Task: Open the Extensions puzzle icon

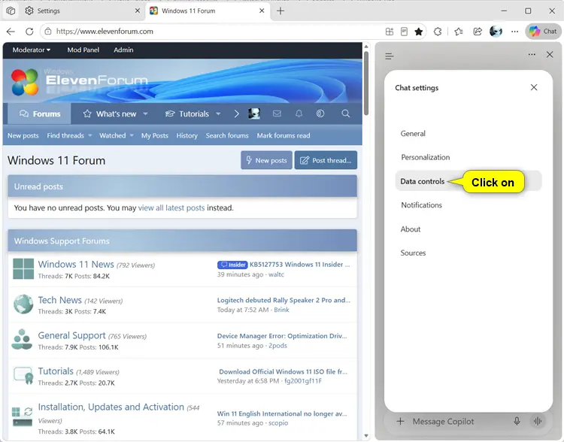Action: coord(438,32)
